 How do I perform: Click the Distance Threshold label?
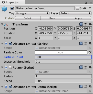[x=17, y=62]
